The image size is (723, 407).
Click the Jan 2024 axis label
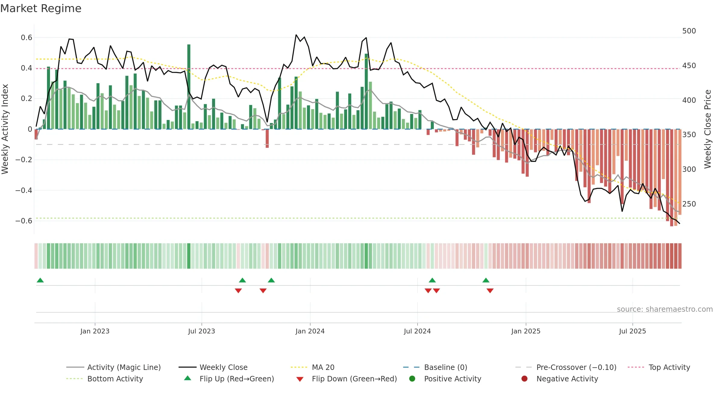click(x=310, y=331)
